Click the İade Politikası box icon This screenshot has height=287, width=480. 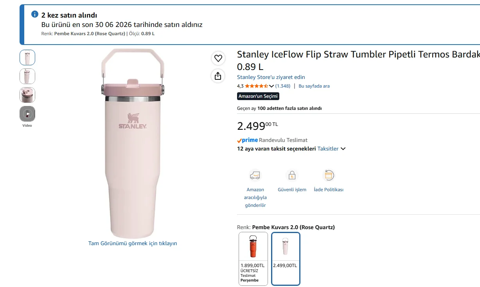coord(329,175)
